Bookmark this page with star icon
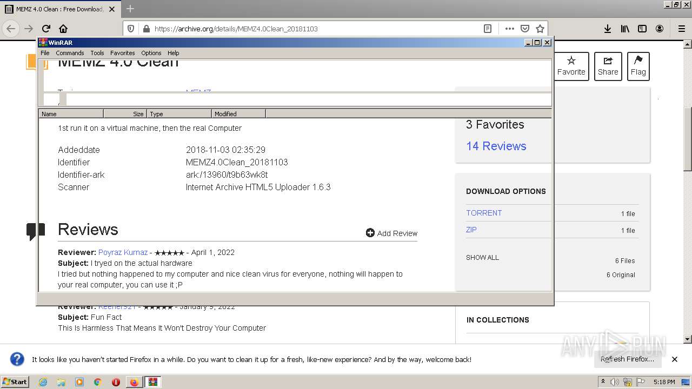 (540, 29)
